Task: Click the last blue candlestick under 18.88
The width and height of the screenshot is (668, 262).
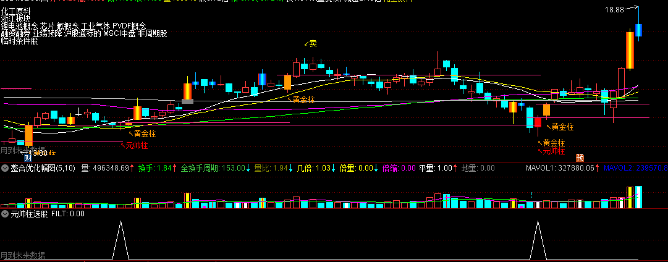Action: (638, 30)
